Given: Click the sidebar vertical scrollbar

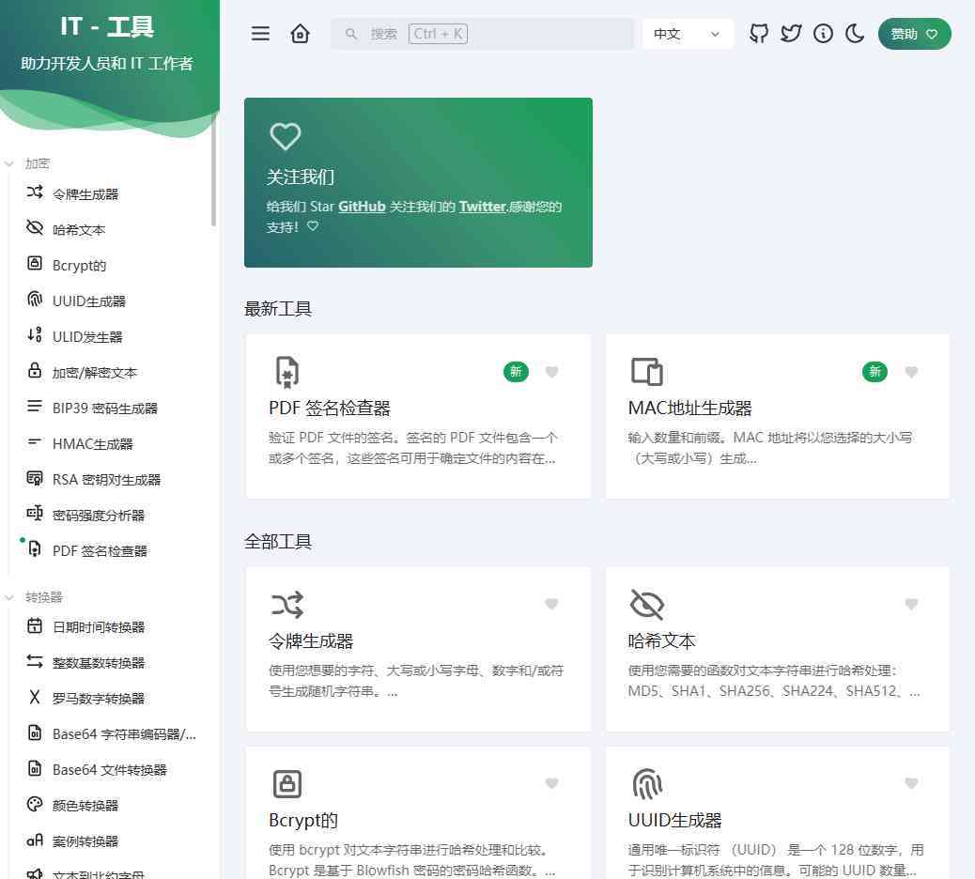Looking at the screenshot, I should (x=214, y=171).
